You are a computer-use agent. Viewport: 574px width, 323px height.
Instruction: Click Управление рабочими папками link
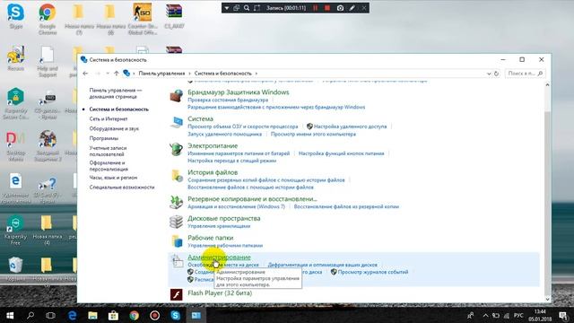coord(225,245)
